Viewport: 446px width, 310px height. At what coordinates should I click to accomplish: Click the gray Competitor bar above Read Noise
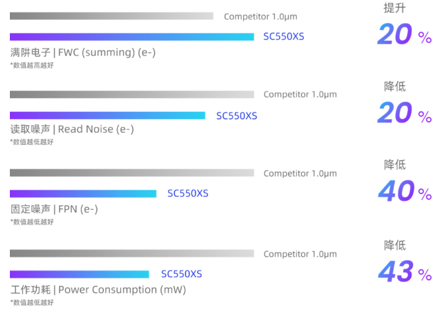(x=132, y=95)
